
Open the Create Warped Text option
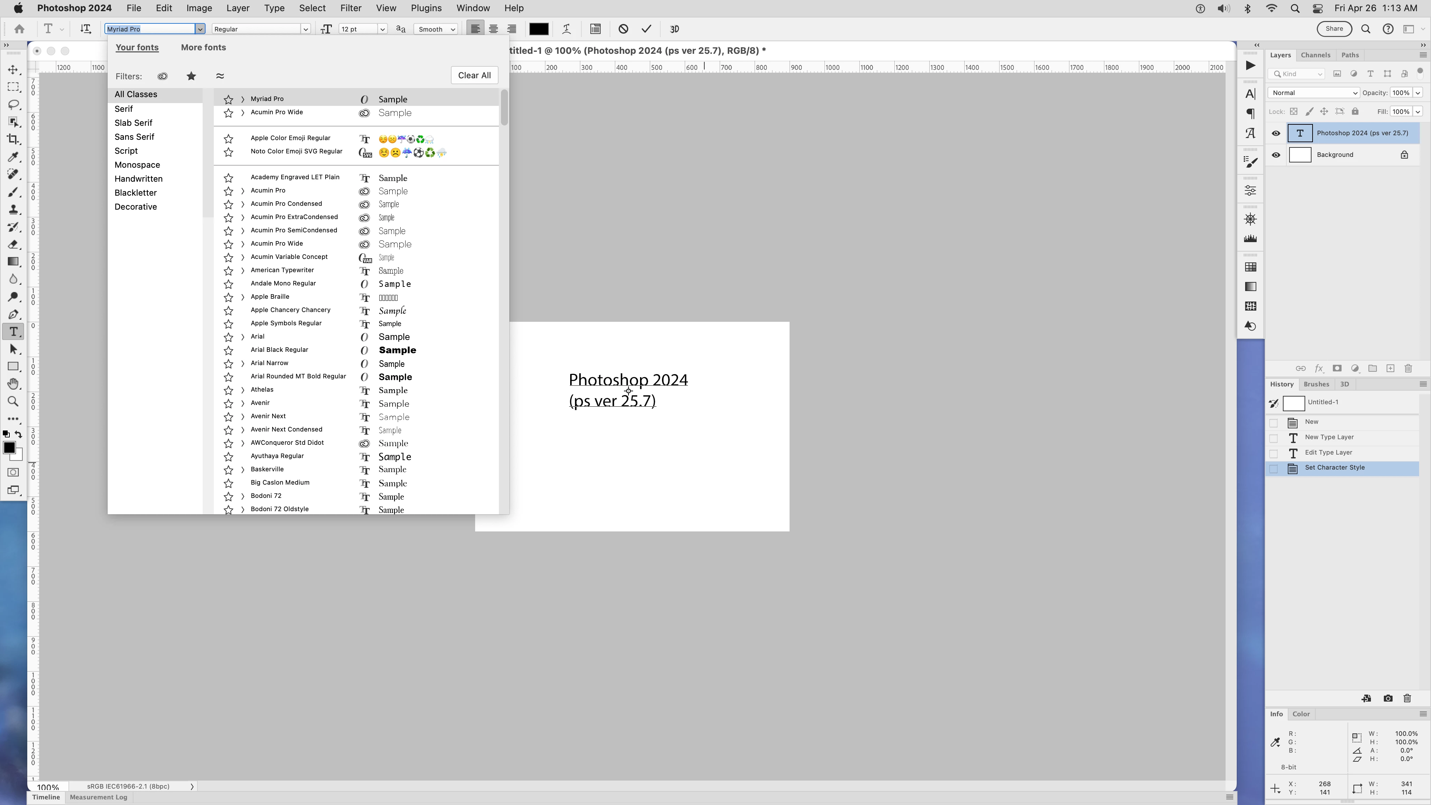pos(567,29)
